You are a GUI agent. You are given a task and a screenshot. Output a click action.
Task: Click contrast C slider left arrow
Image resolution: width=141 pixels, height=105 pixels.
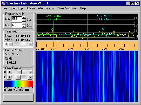pos(9,77)
